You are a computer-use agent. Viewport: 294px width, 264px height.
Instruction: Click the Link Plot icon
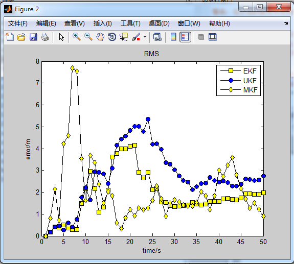[x=157, y=37]
